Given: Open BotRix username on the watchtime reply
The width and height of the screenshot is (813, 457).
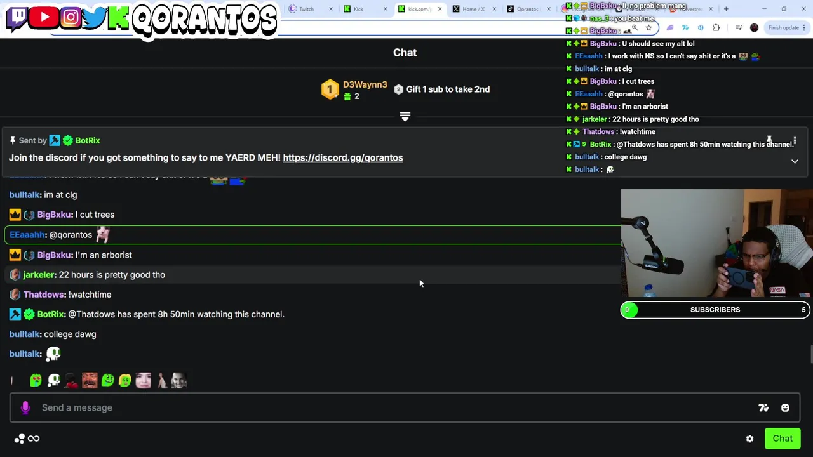Looking at the screenshot, I should (51, 314).
